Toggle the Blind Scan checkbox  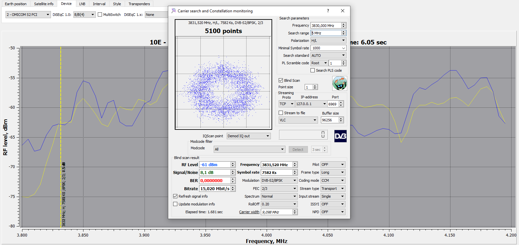point(281,80)
